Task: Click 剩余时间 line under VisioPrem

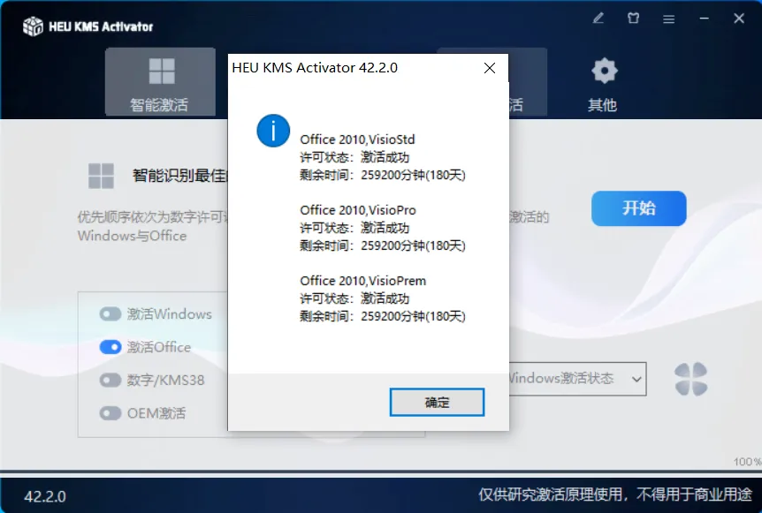Action: click(x=383, y=316)
